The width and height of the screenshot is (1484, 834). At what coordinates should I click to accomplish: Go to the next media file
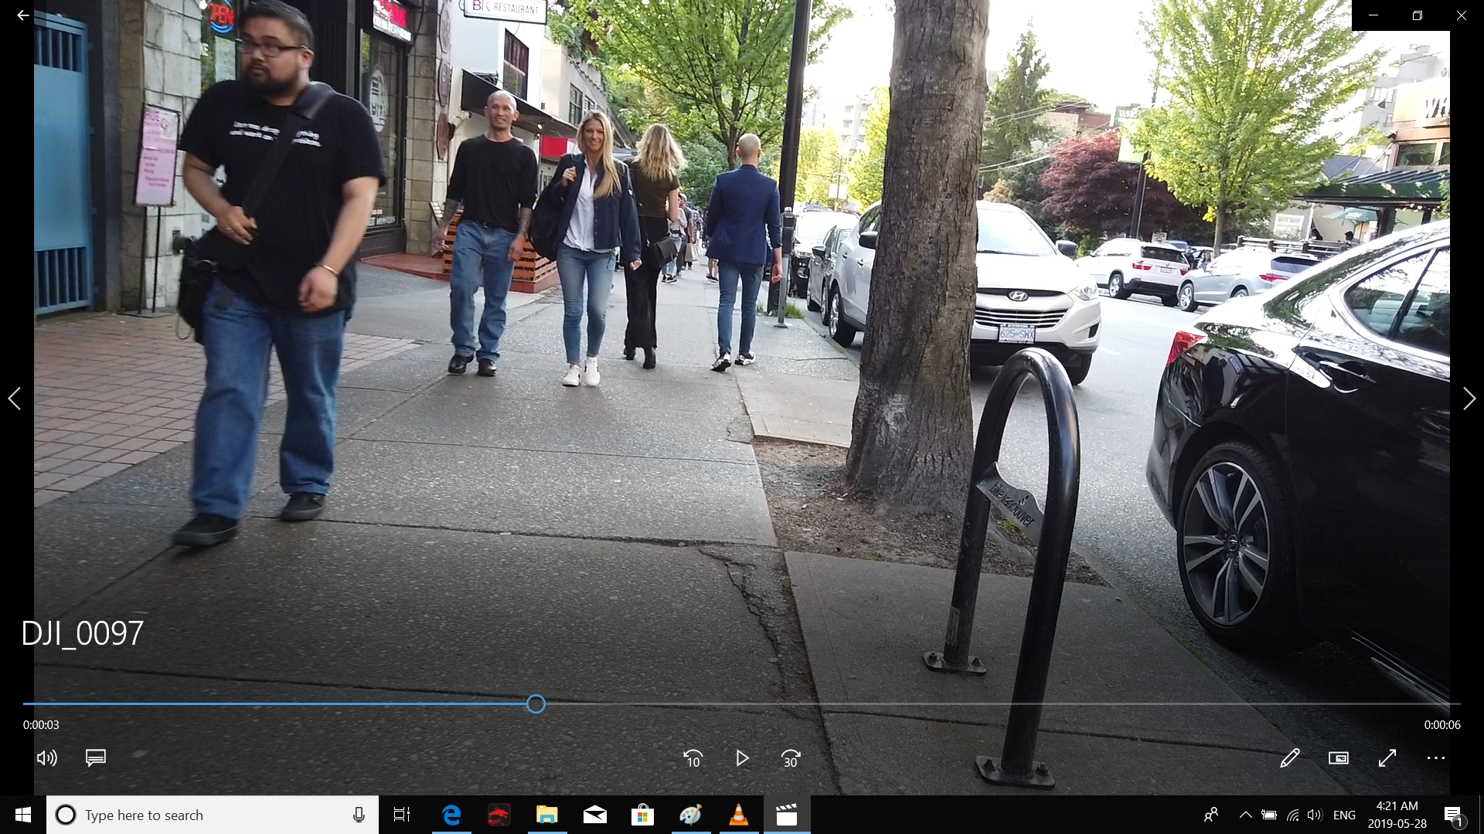click(x=1469, y=398)
